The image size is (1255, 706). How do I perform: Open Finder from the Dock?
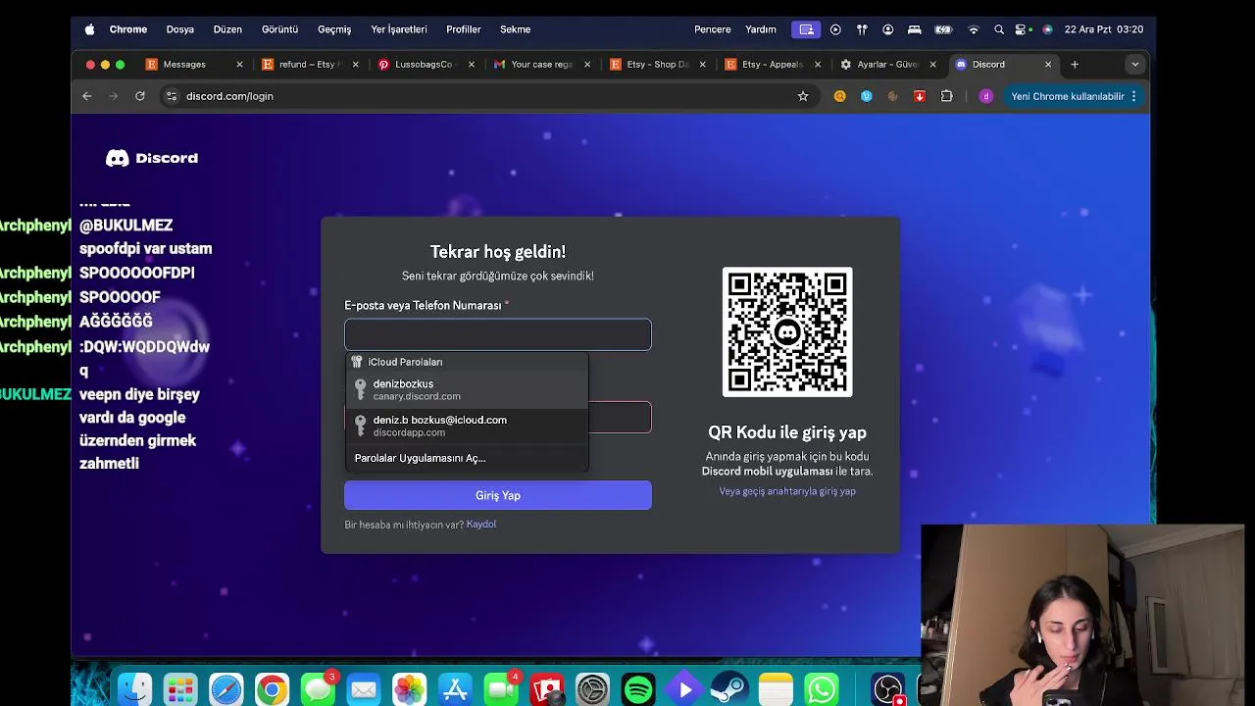click(x=135, y=689)
